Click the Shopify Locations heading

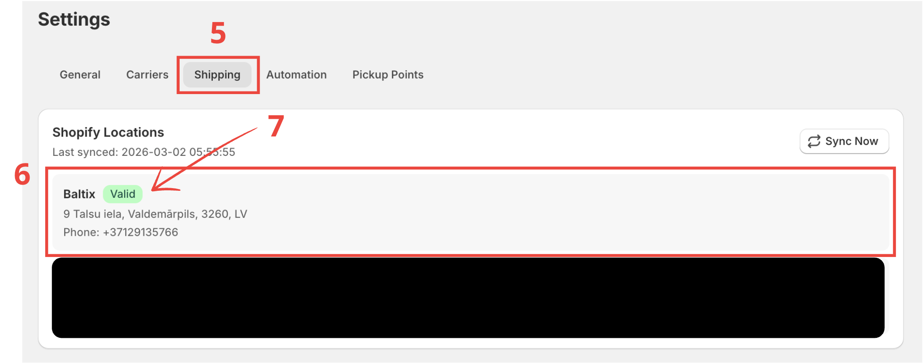pyautogui.click(x=108, y=132)
